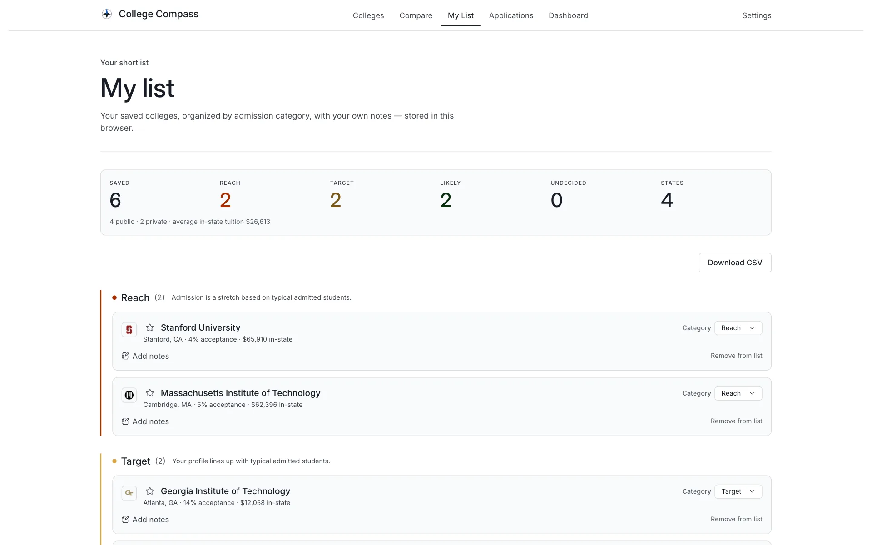Screen dimensions: 872x545
Task: Remove Massachusetts Institute of Technology from list
Action: (736, 421)
